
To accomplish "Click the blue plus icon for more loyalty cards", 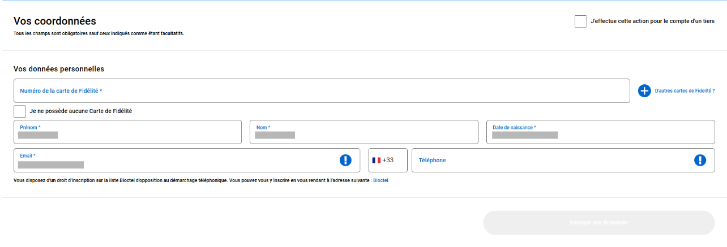I will (644, 90).
